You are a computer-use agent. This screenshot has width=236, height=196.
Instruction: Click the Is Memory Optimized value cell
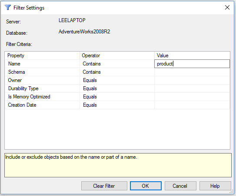(192, 97)
